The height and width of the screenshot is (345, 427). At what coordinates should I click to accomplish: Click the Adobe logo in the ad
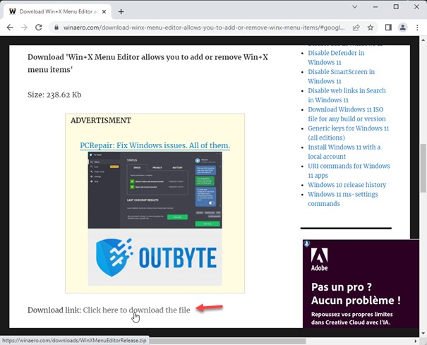tap(320, 259)
